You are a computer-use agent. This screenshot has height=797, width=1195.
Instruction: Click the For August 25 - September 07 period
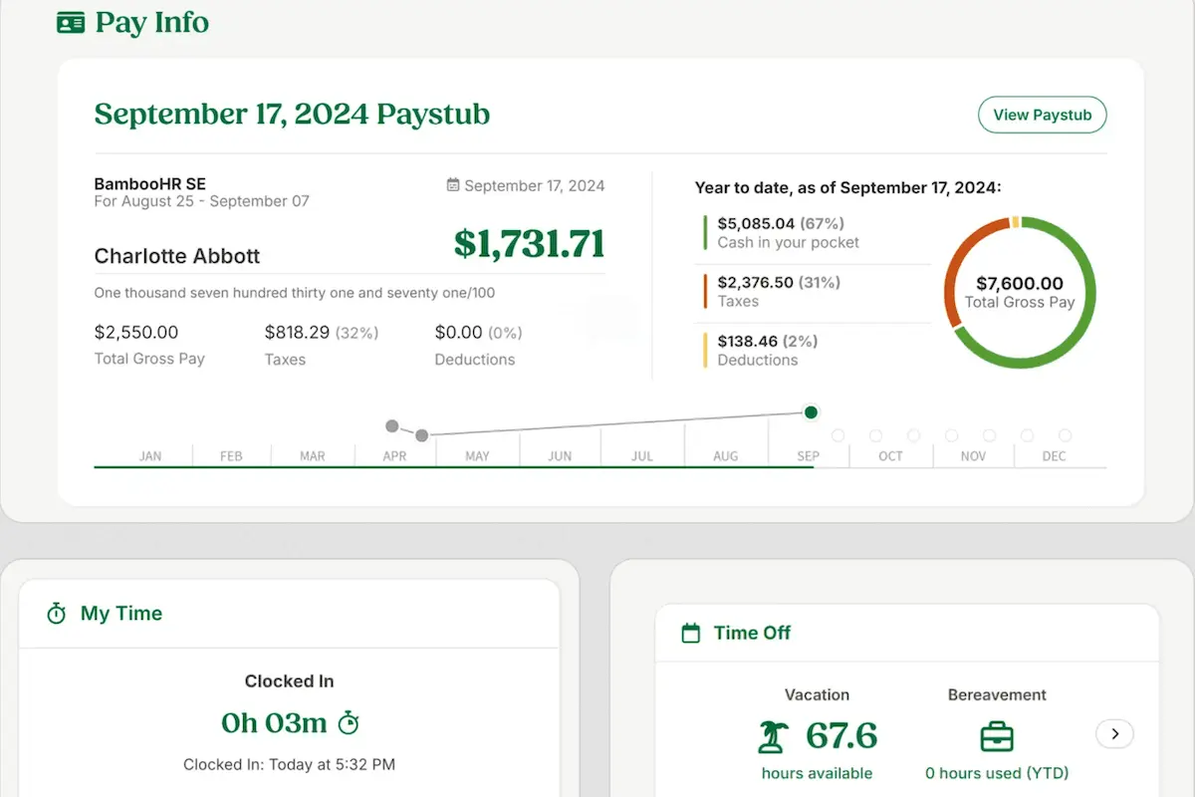coord(202,201)
